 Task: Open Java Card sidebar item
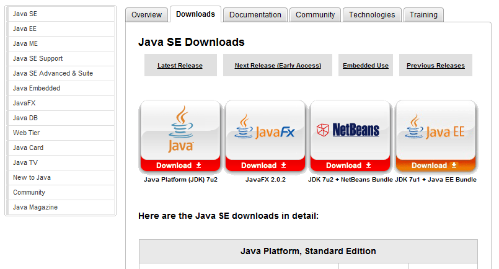(x=61, y=148)
